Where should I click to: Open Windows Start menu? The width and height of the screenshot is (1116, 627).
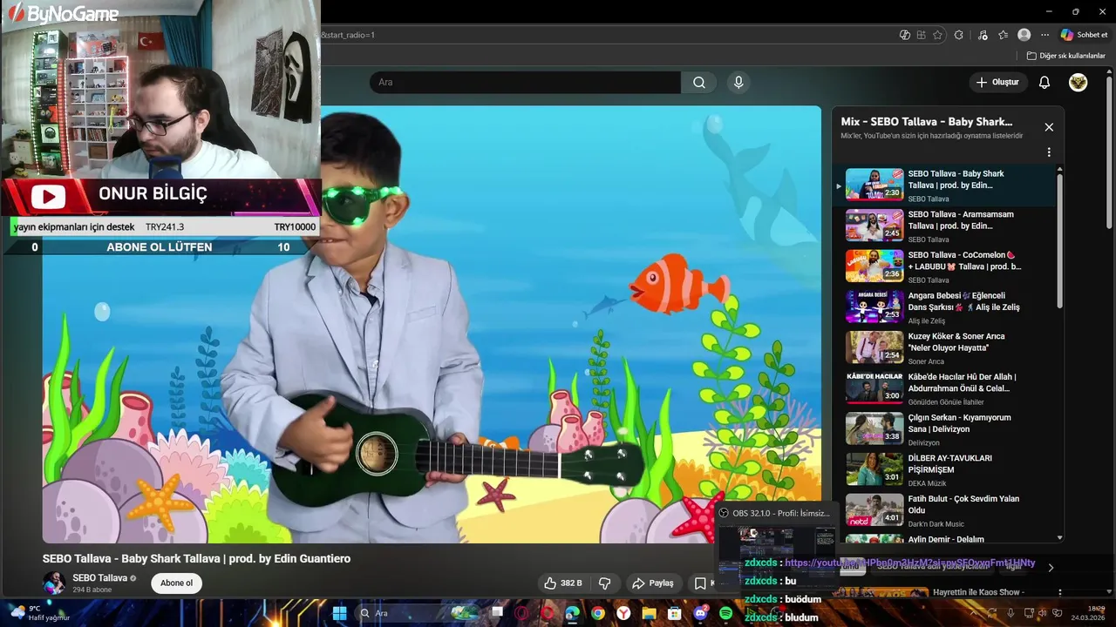click(x=339, y=613)
